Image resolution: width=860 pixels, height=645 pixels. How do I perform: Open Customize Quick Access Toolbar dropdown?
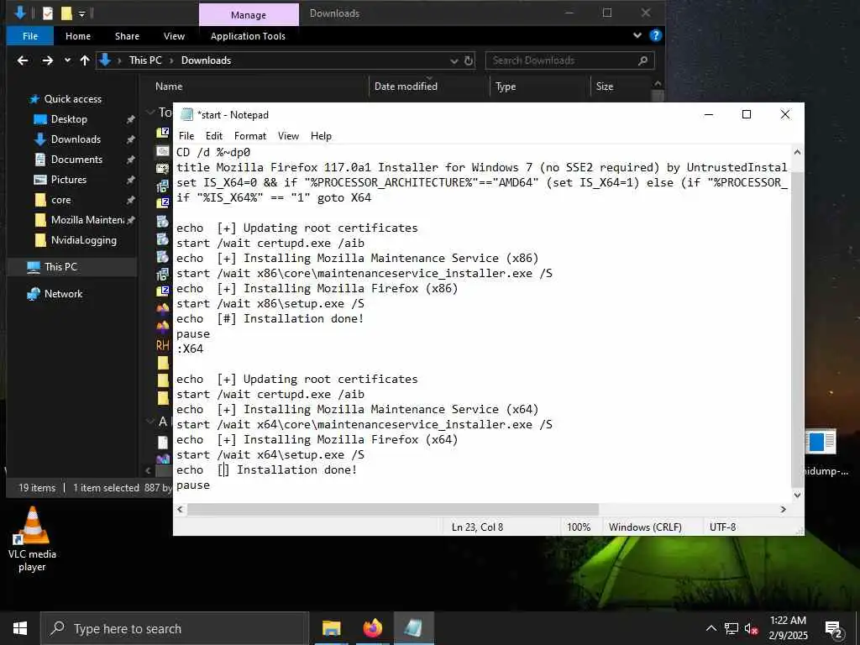pos(81,13)
